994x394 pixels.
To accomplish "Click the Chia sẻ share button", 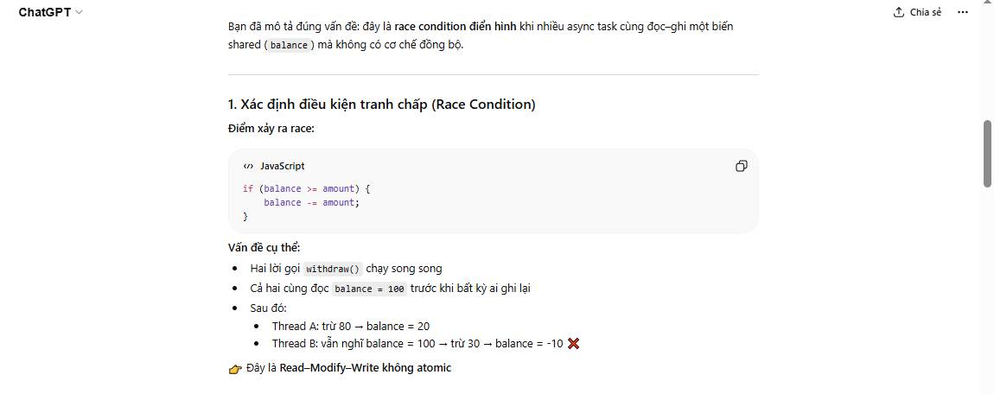I will tap(917, 12).
